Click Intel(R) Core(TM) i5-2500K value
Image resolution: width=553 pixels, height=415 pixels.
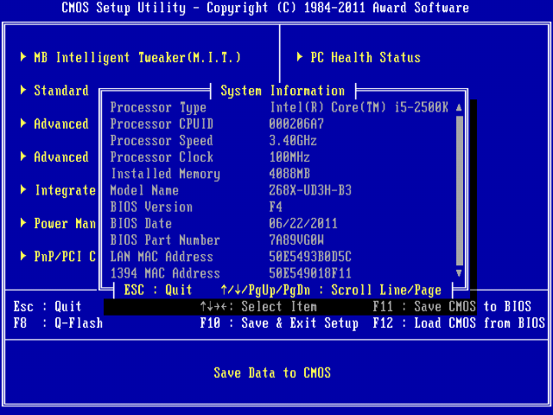359,107
